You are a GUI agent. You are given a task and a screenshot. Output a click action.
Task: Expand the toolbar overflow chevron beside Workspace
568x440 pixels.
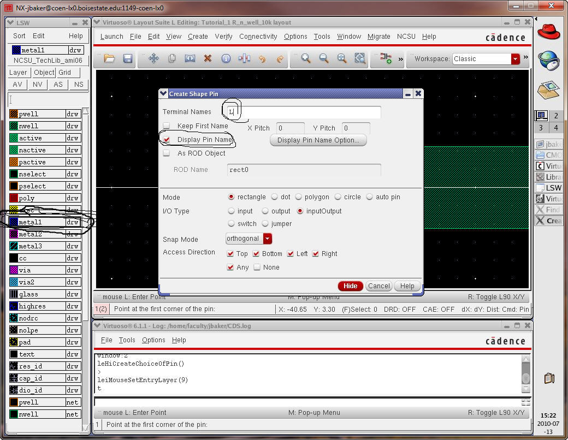pyautogui.click(x=525, y=57)
